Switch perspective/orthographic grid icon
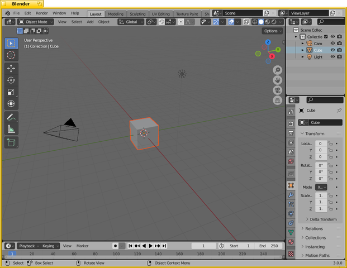 tap(277, 100)
